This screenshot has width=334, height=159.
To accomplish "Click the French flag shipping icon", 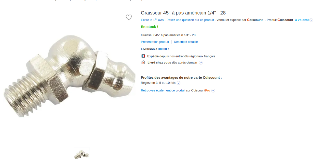I will tap(143, 56).
